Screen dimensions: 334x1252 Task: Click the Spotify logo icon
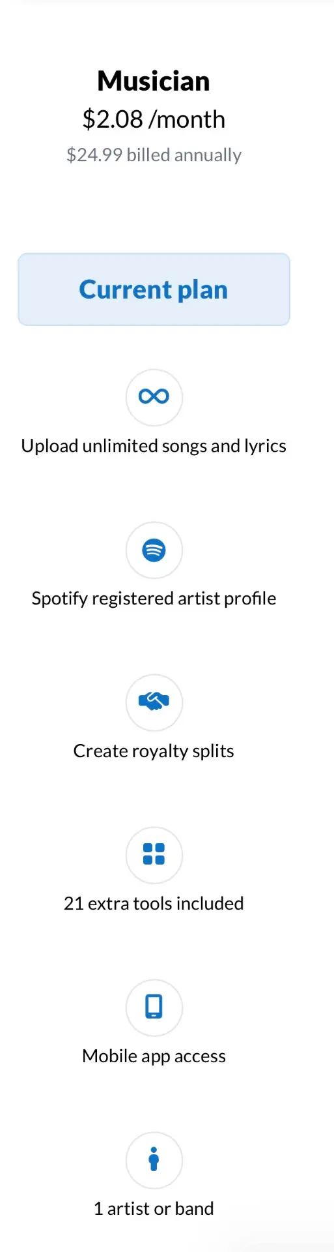click(x=154, y=550)
